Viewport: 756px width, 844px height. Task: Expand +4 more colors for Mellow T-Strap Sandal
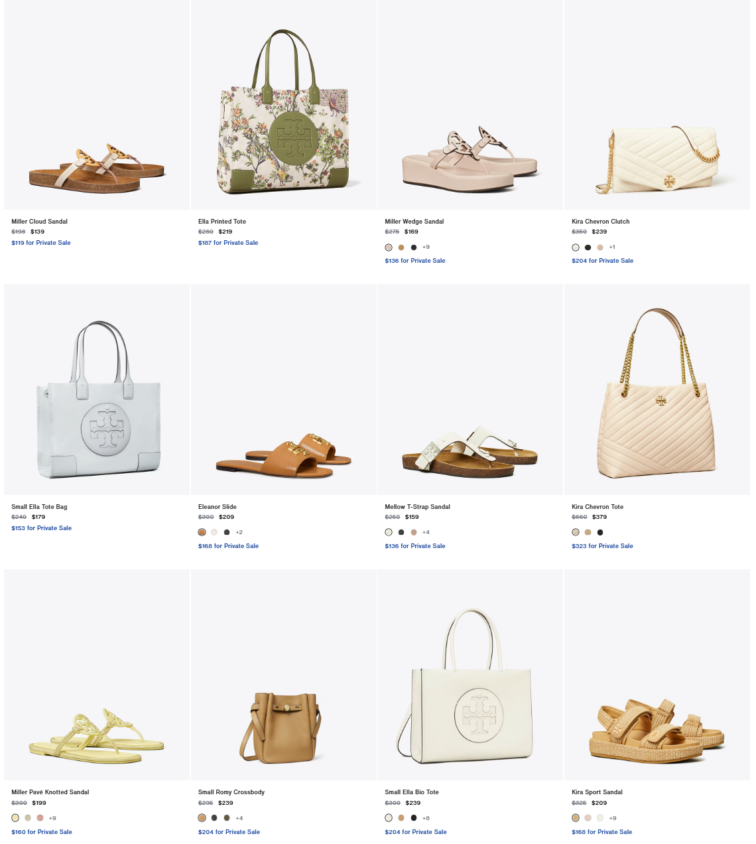pyautogui.click(x=426, y=532)
